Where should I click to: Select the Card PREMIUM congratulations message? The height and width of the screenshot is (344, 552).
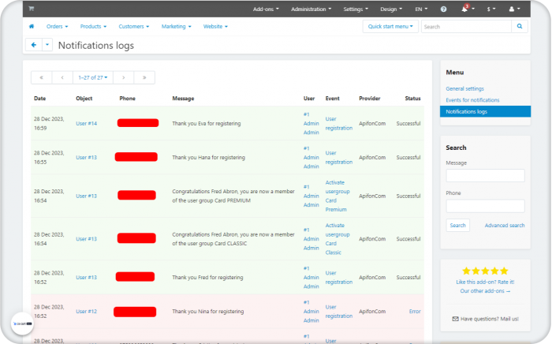(233, 196)
